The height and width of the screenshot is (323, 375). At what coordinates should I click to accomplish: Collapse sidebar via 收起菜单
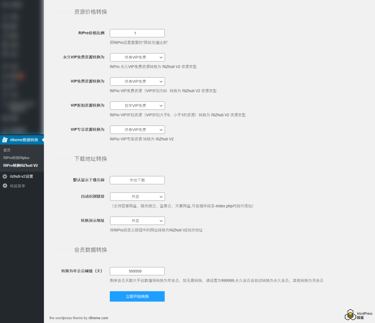tap(22, 186)
